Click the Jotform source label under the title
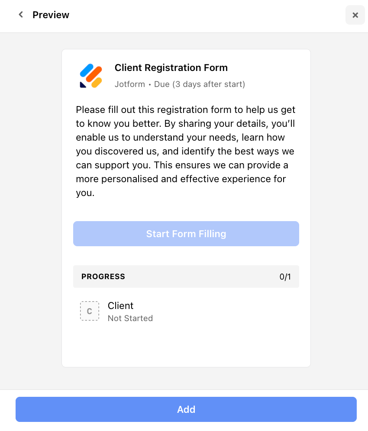The width and height of the screenshot is (368, 431). [129, 84]
